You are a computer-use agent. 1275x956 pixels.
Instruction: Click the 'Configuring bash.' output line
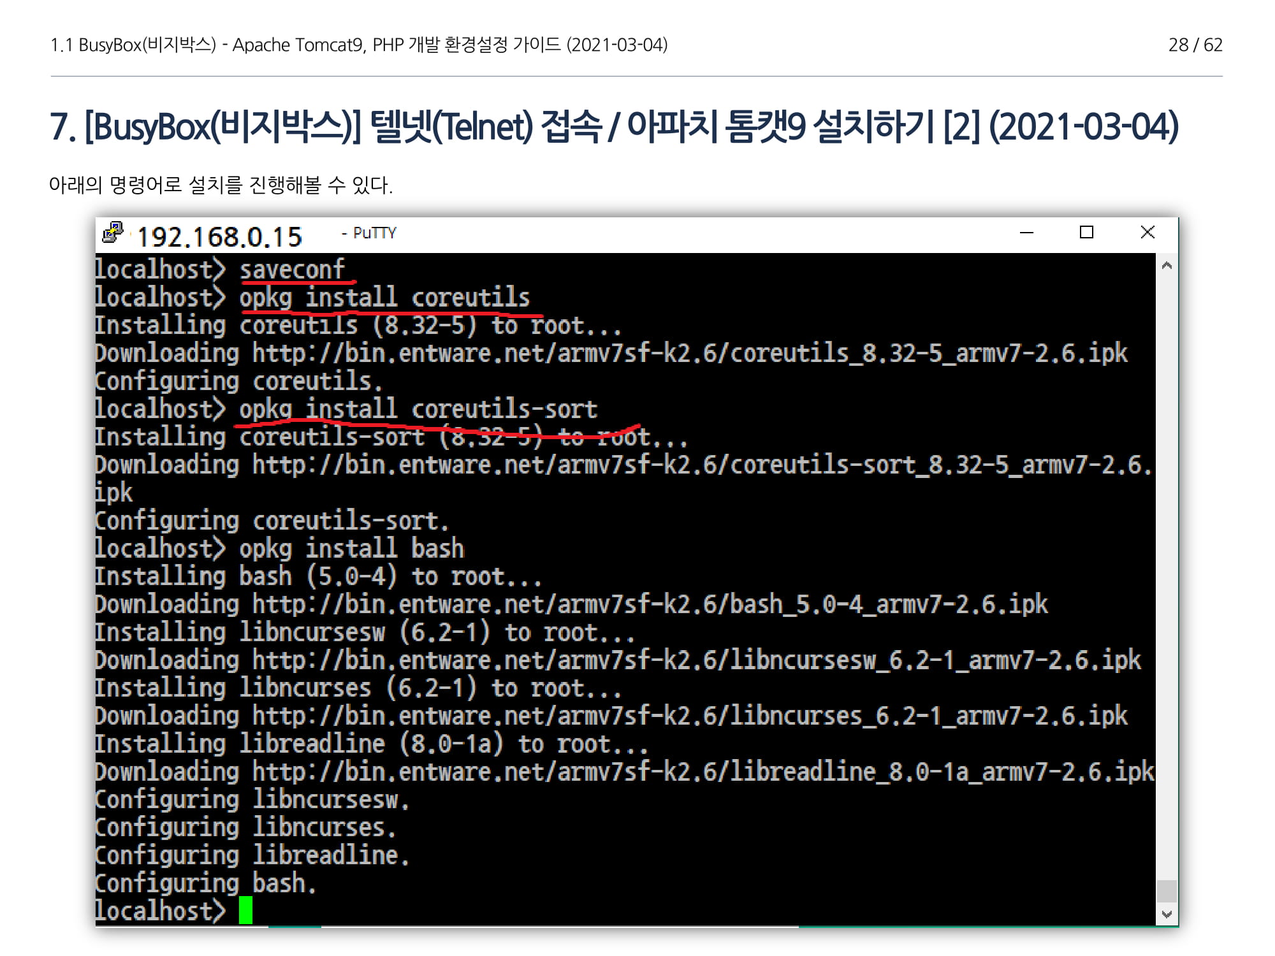click(205, 883)
